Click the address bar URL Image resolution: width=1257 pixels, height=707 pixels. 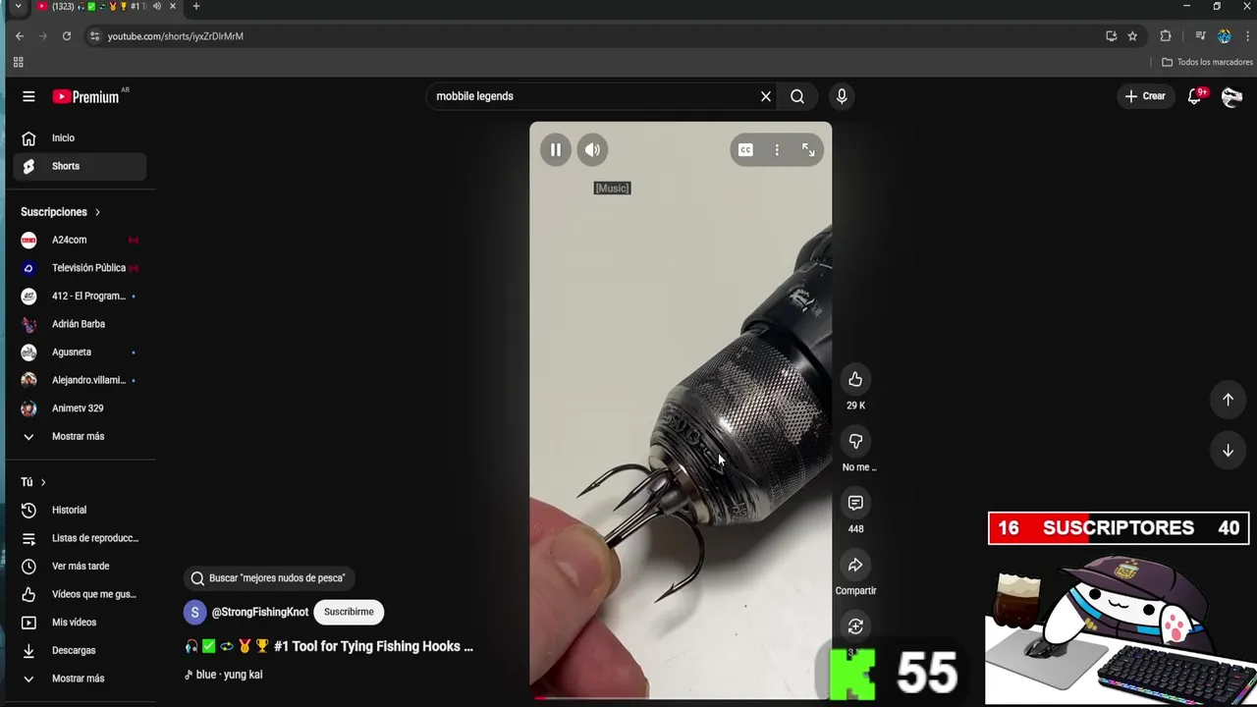point(176,36)
